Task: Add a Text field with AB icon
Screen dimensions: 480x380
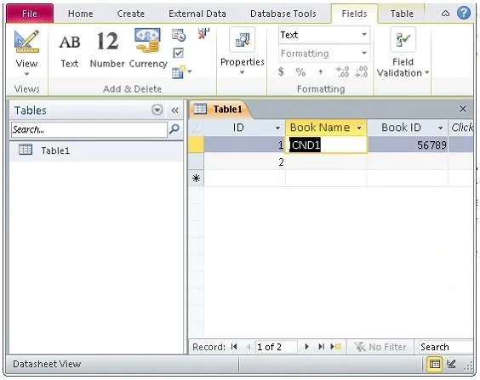Action: click(70, 49)
